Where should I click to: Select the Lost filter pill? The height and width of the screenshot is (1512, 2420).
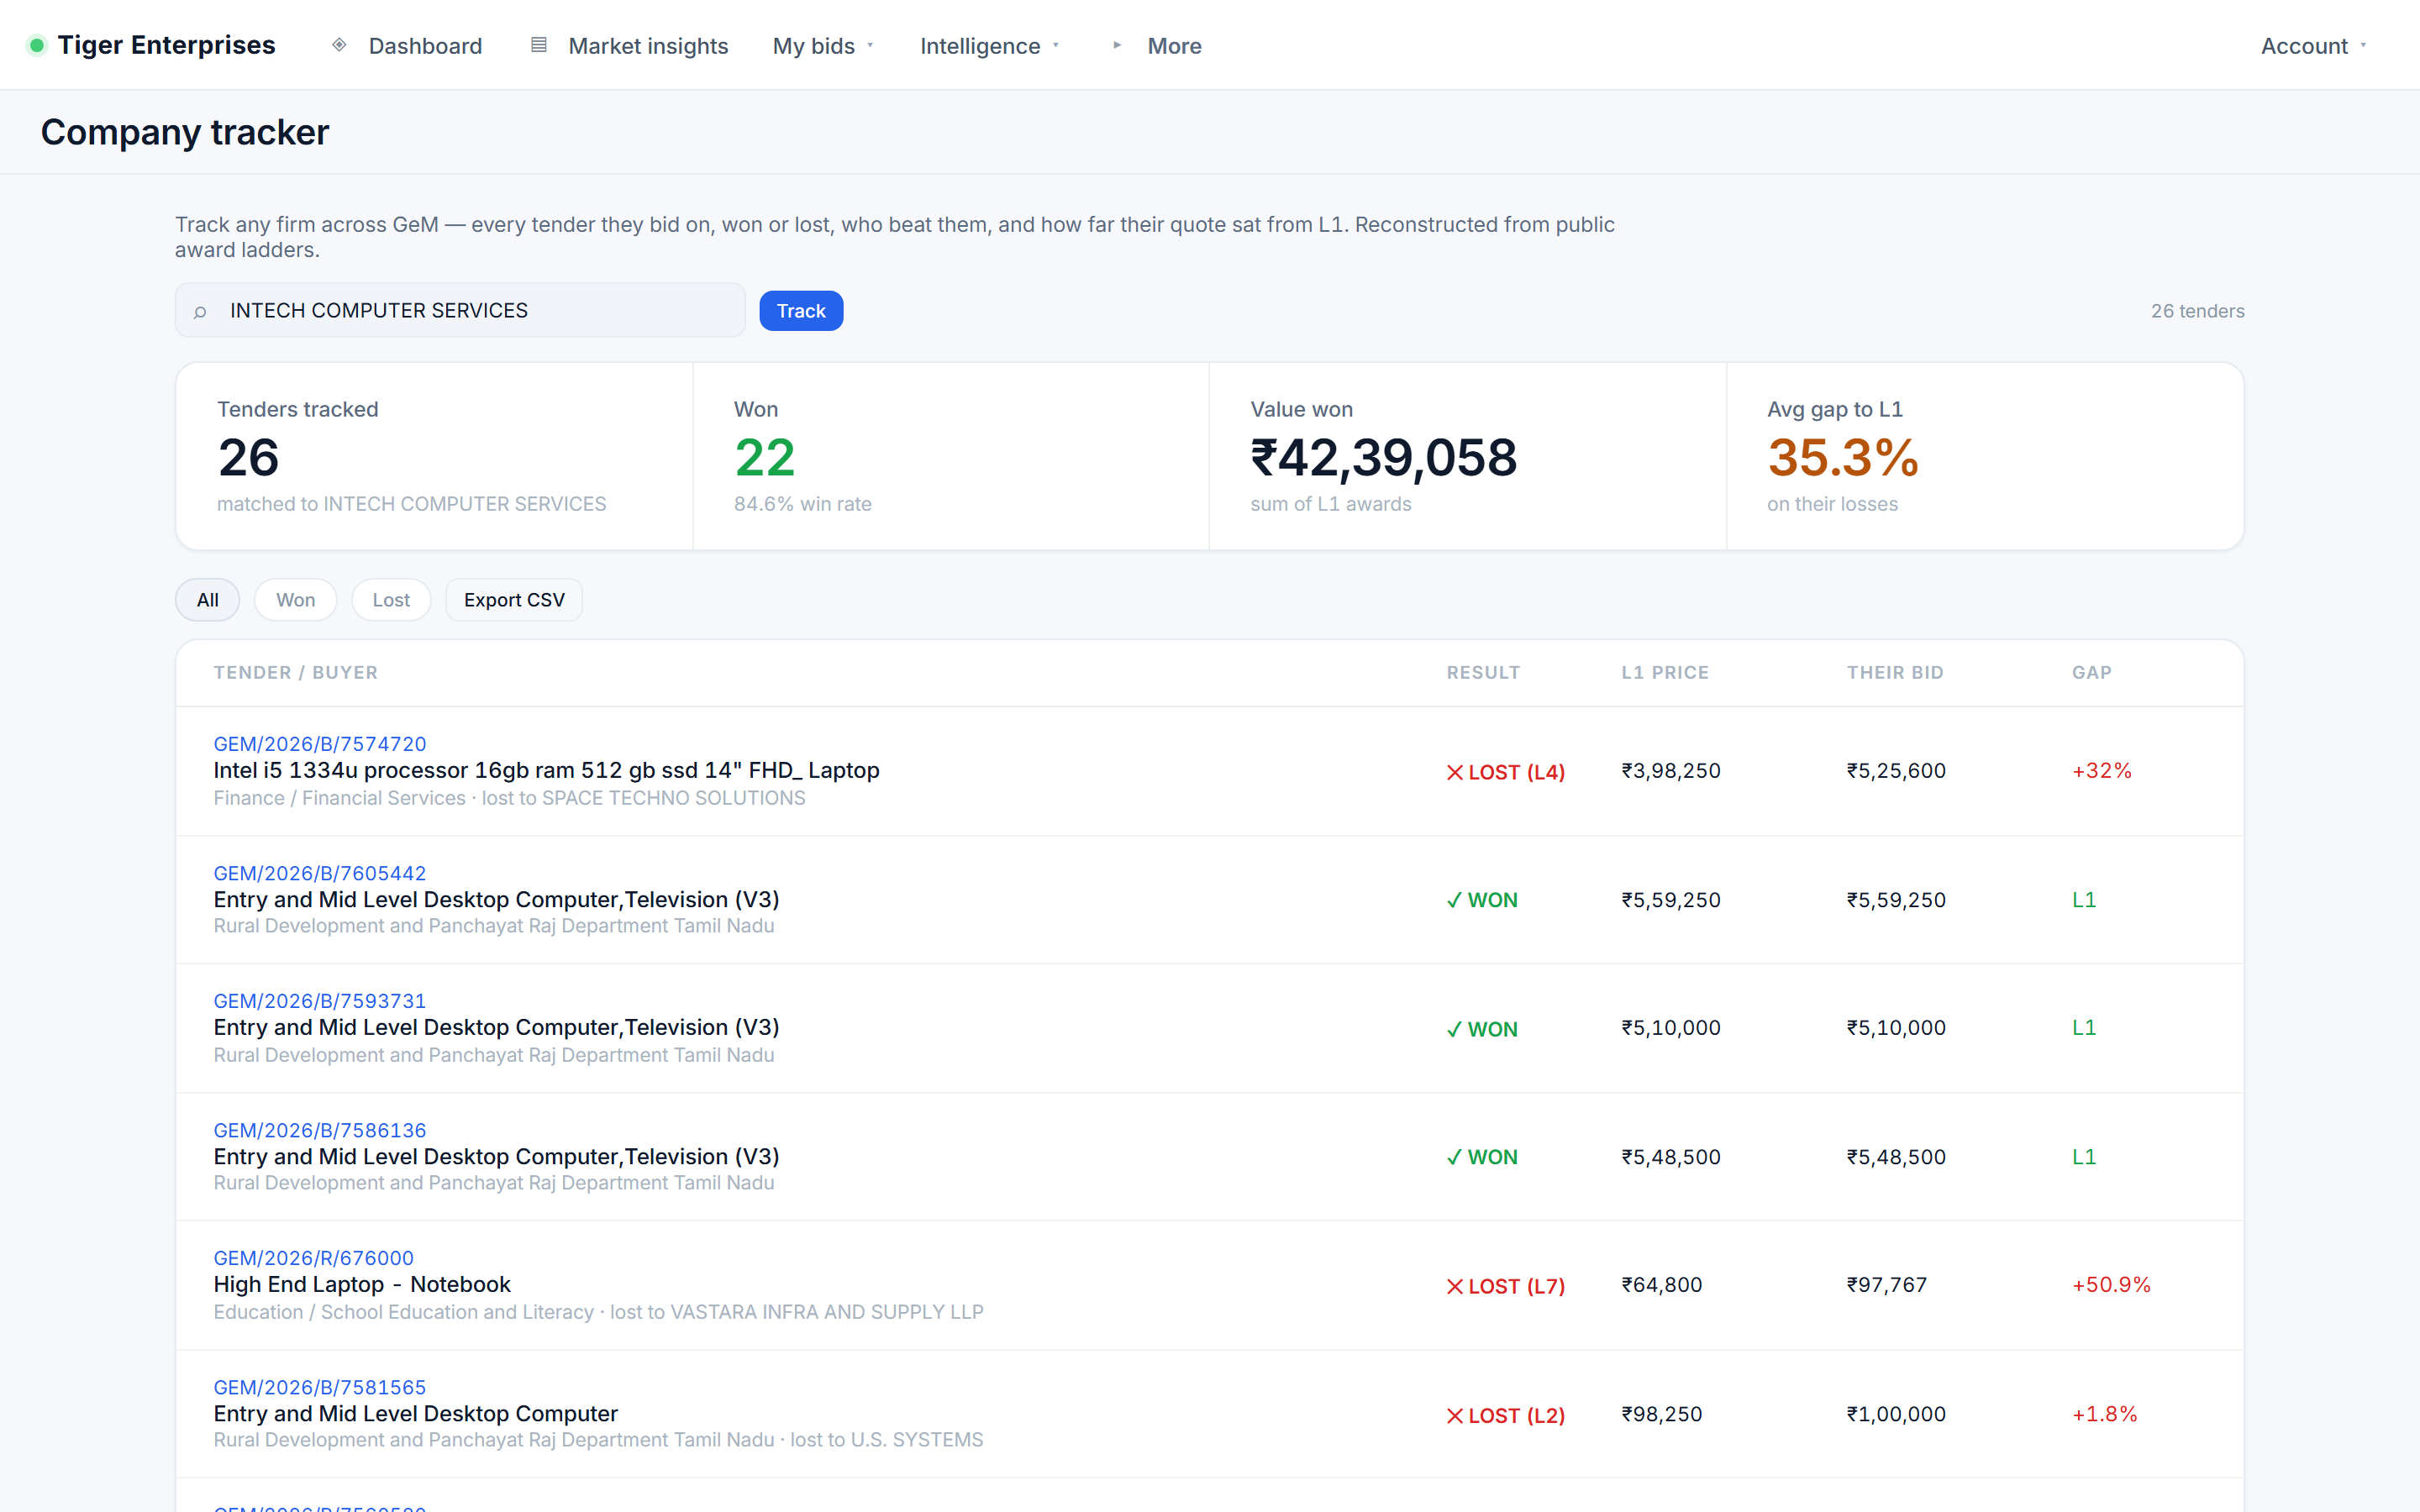[391, 600]
